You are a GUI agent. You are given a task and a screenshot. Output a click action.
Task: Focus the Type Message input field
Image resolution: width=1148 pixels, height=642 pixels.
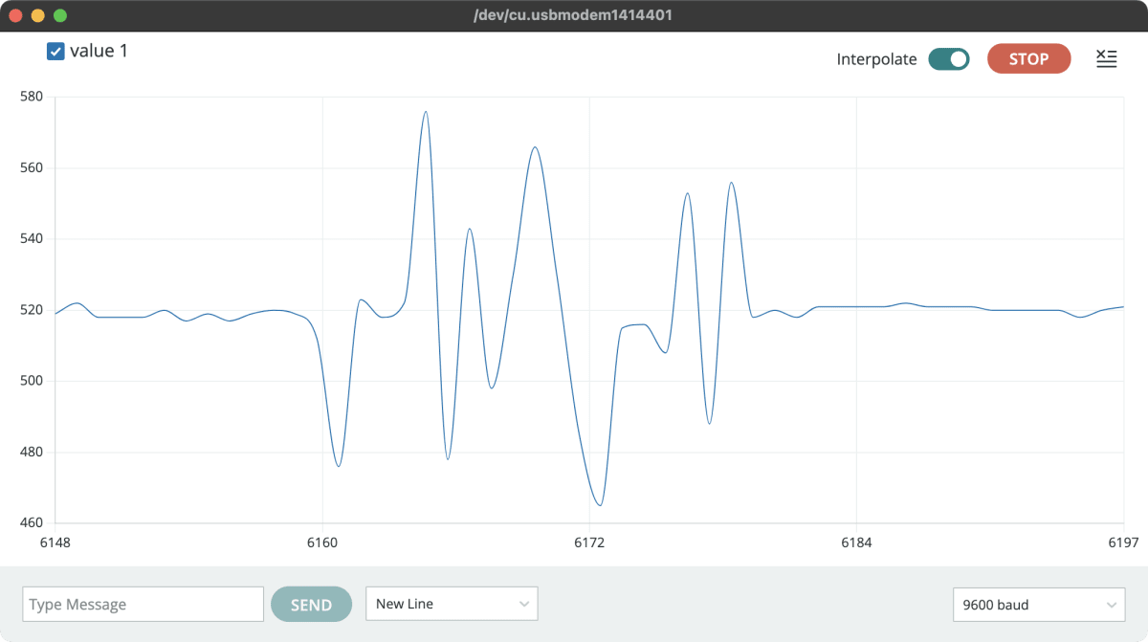tap(143, 605)
